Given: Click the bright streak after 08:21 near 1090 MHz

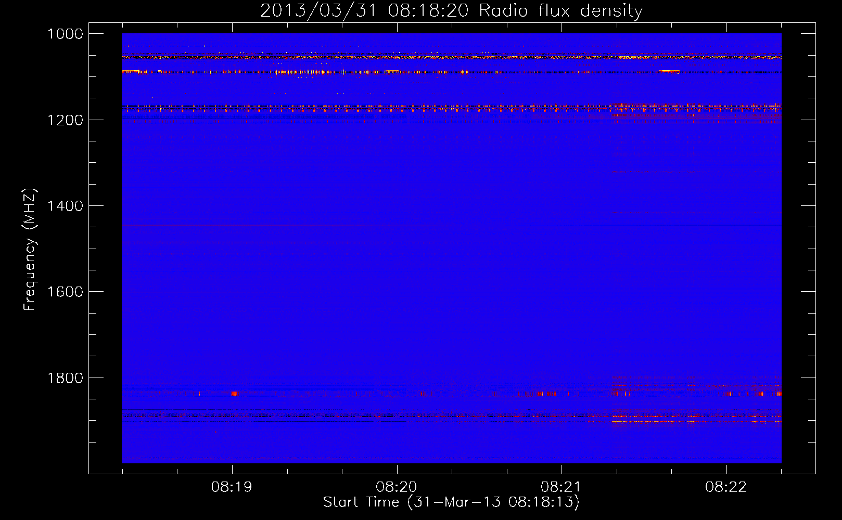Looking at the screenshot, I should click(x=669, y=71).
